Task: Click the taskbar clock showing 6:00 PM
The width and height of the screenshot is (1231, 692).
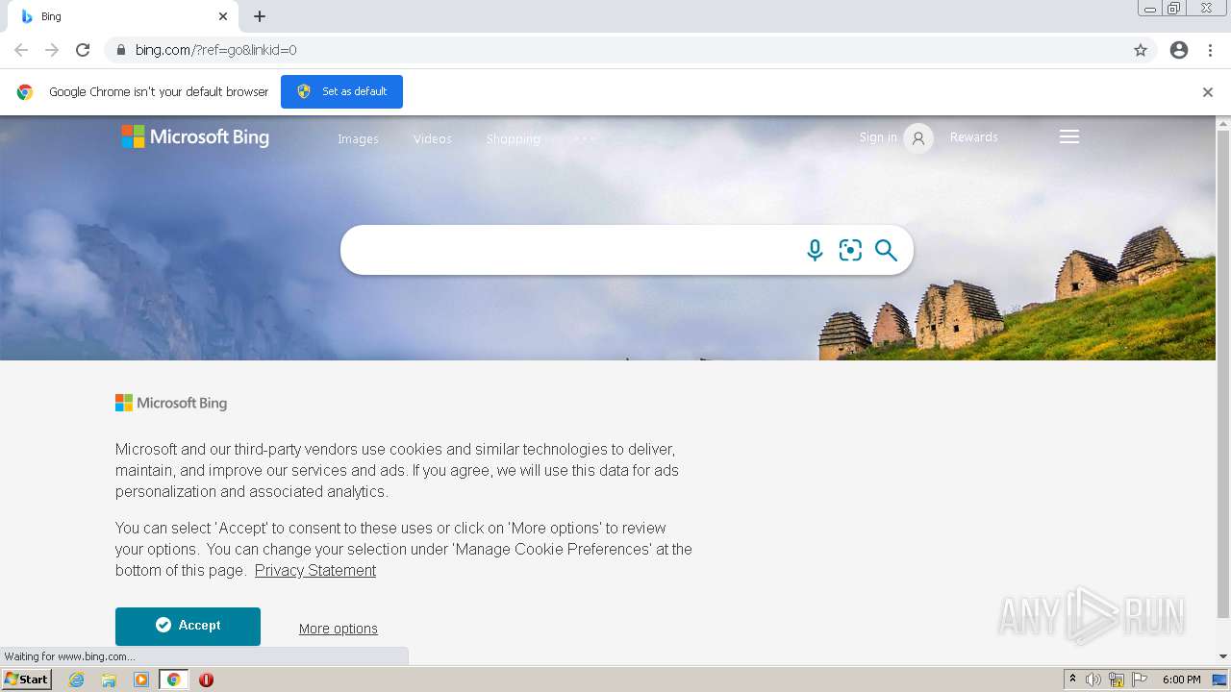Action: point(1181,680)
